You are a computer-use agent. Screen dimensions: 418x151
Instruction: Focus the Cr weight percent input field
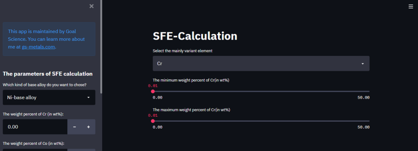tap(35, 127)
